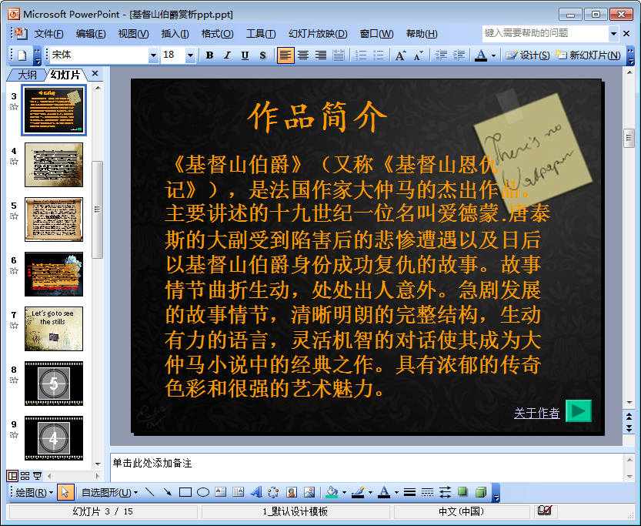
Task: Toggle the Select Objects pointer tool
Action: 65,492
